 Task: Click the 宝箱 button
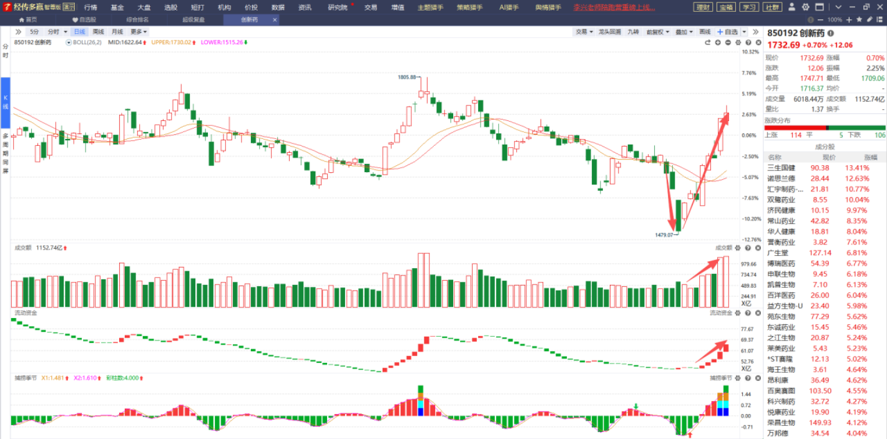pyautogui.click(x=725, y=7)
